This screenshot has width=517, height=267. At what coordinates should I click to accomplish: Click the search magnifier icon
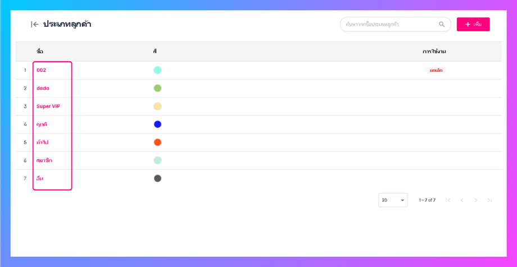[442, 25]
